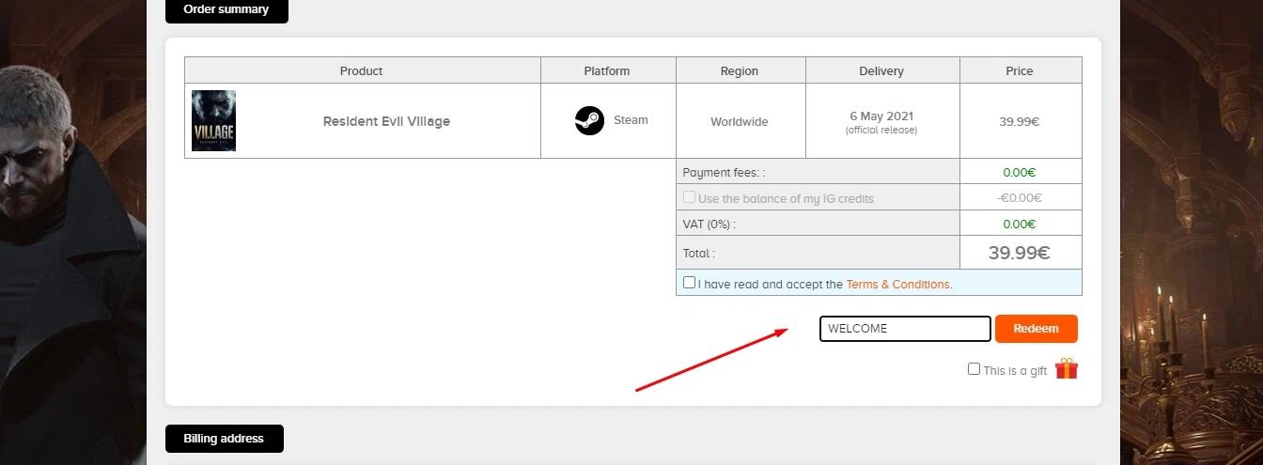This screenshot has width=1263, height=465.
Task: Focus the promo code field containing WELCOME
Action: pos(905,329)
